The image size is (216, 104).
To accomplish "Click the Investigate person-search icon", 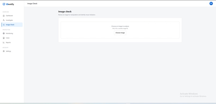I will pyautogui.click(x=4, y=20).
